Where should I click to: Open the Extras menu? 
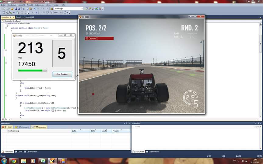[x=48, y=5]
